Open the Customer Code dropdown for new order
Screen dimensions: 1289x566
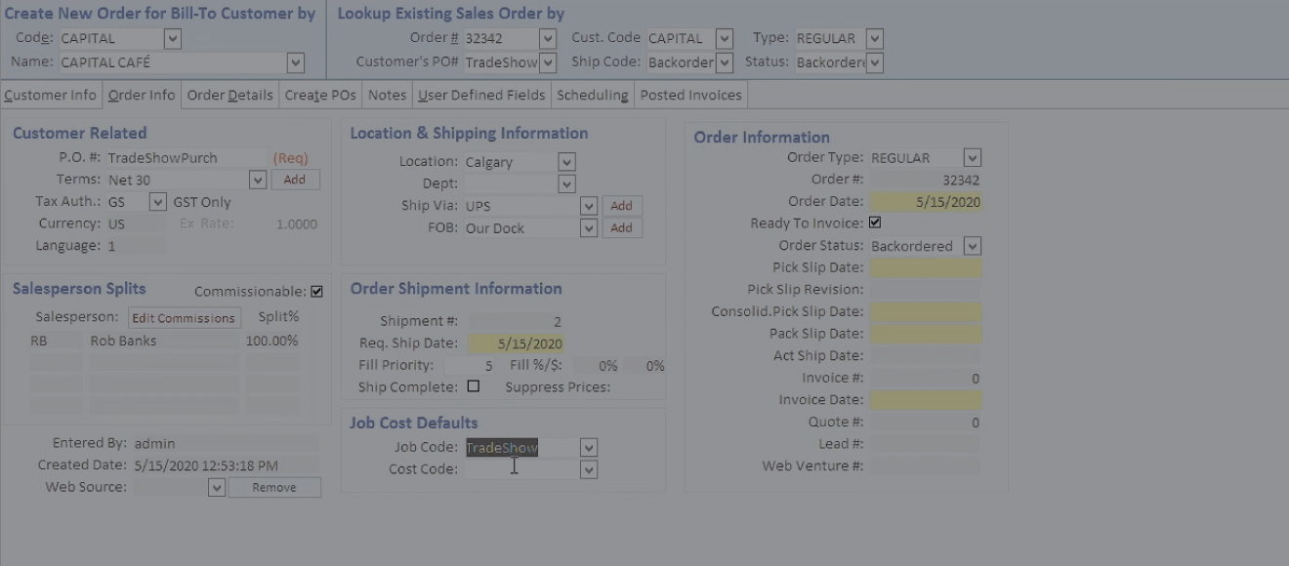(173, 39)
